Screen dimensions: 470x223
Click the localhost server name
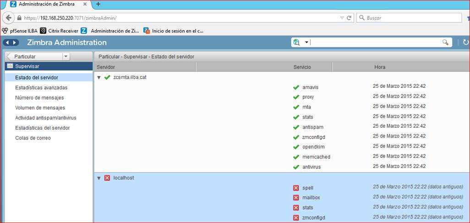[124, 178]
